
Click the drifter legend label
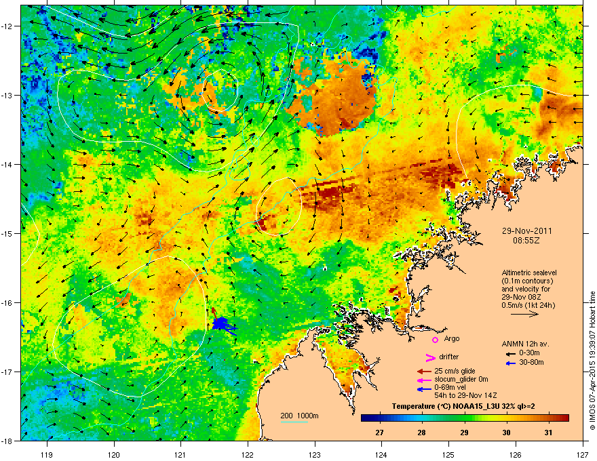[449, 357]
